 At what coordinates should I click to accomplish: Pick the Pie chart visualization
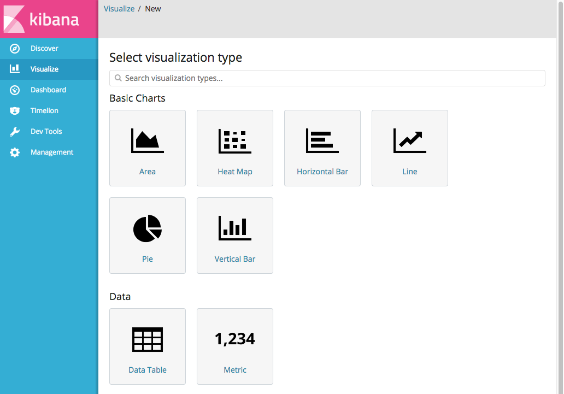148,235
